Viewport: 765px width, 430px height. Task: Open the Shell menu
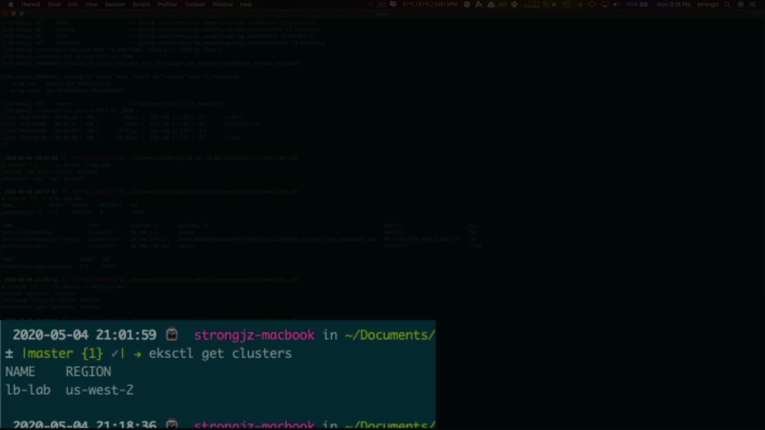pos(54,4)
